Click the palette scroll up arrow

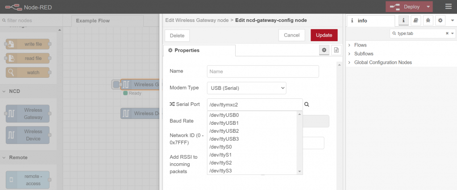[60, 30]
